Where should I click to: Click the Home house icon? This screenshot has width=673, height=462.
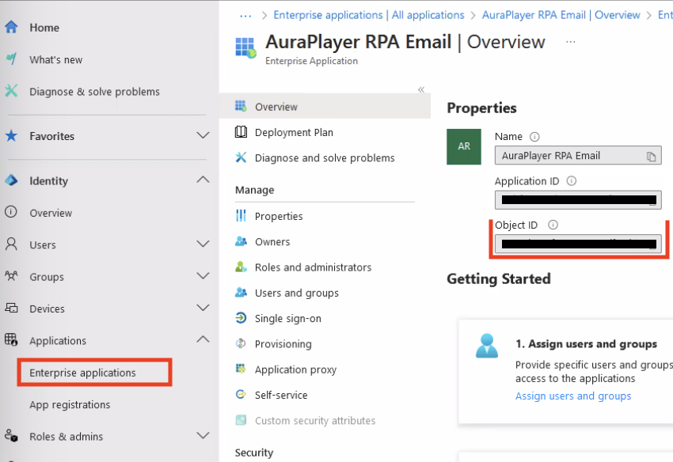11,27
